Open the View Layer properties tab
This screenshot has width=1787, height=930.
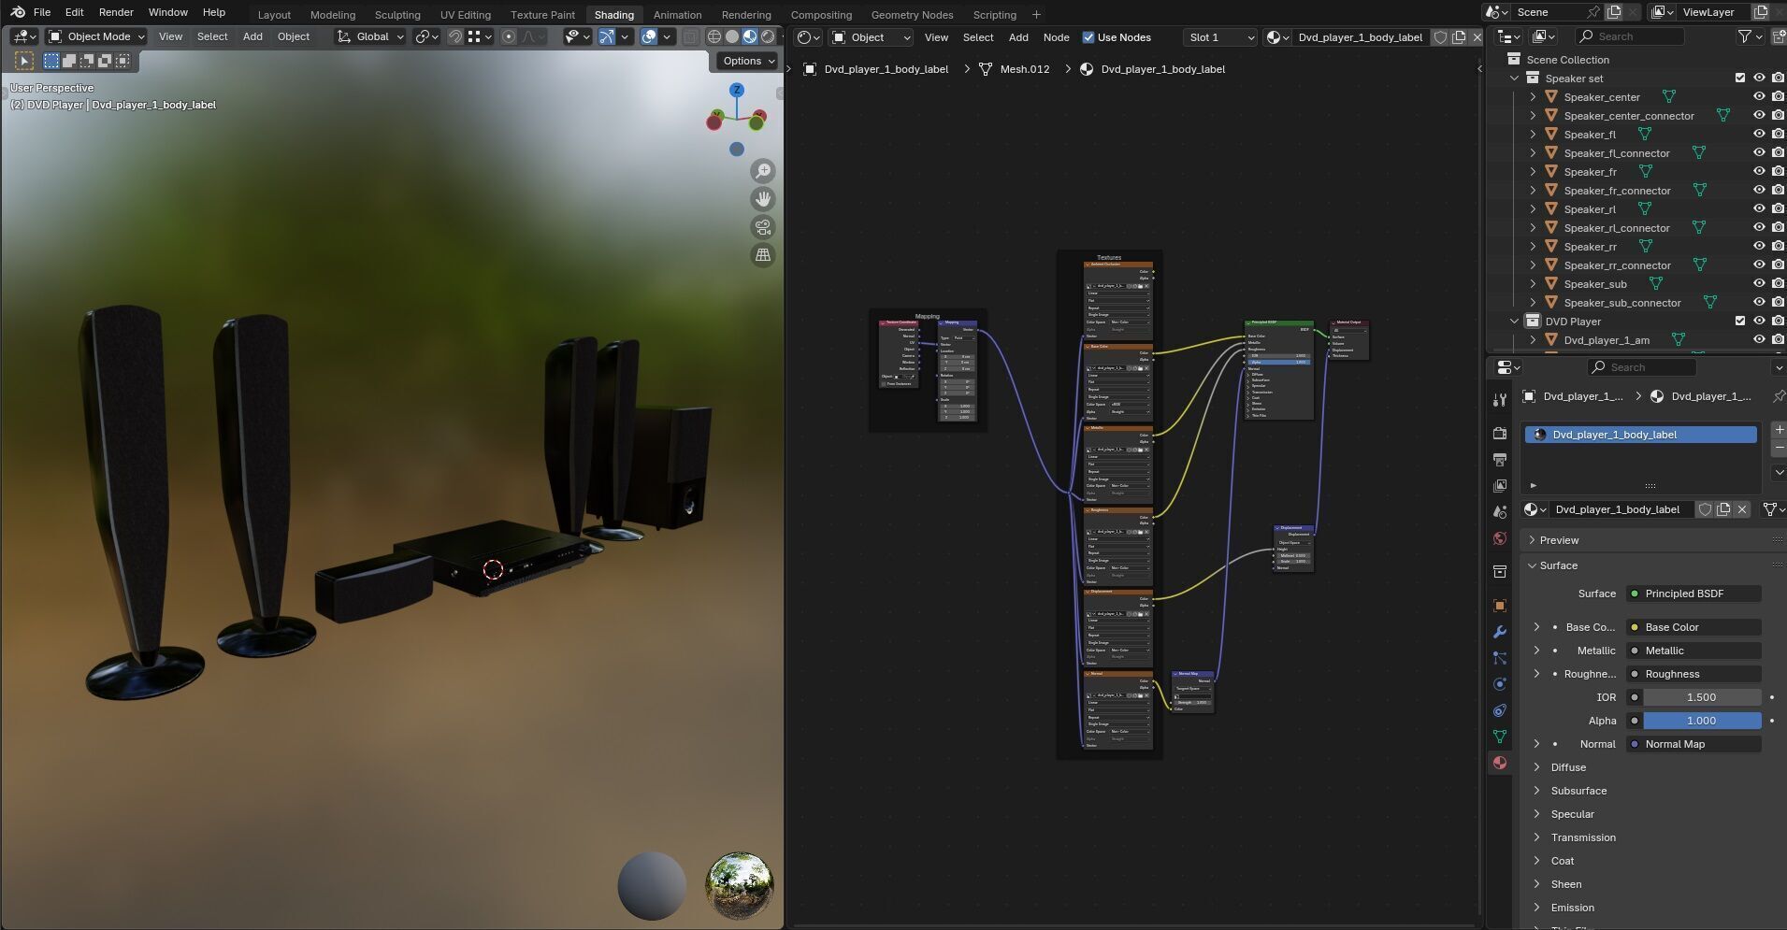click(1500, 486)
